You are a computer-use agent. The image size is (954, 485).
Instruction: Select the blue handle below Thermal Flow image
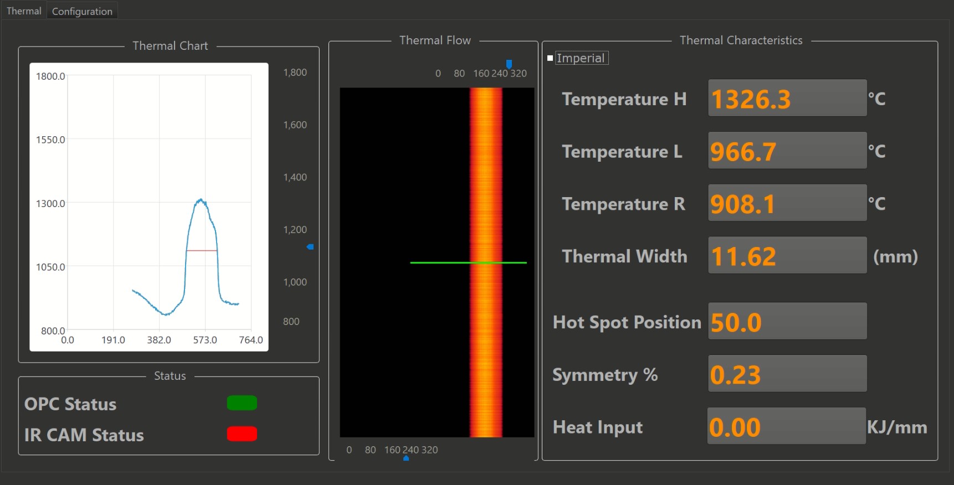coord(406,458)
